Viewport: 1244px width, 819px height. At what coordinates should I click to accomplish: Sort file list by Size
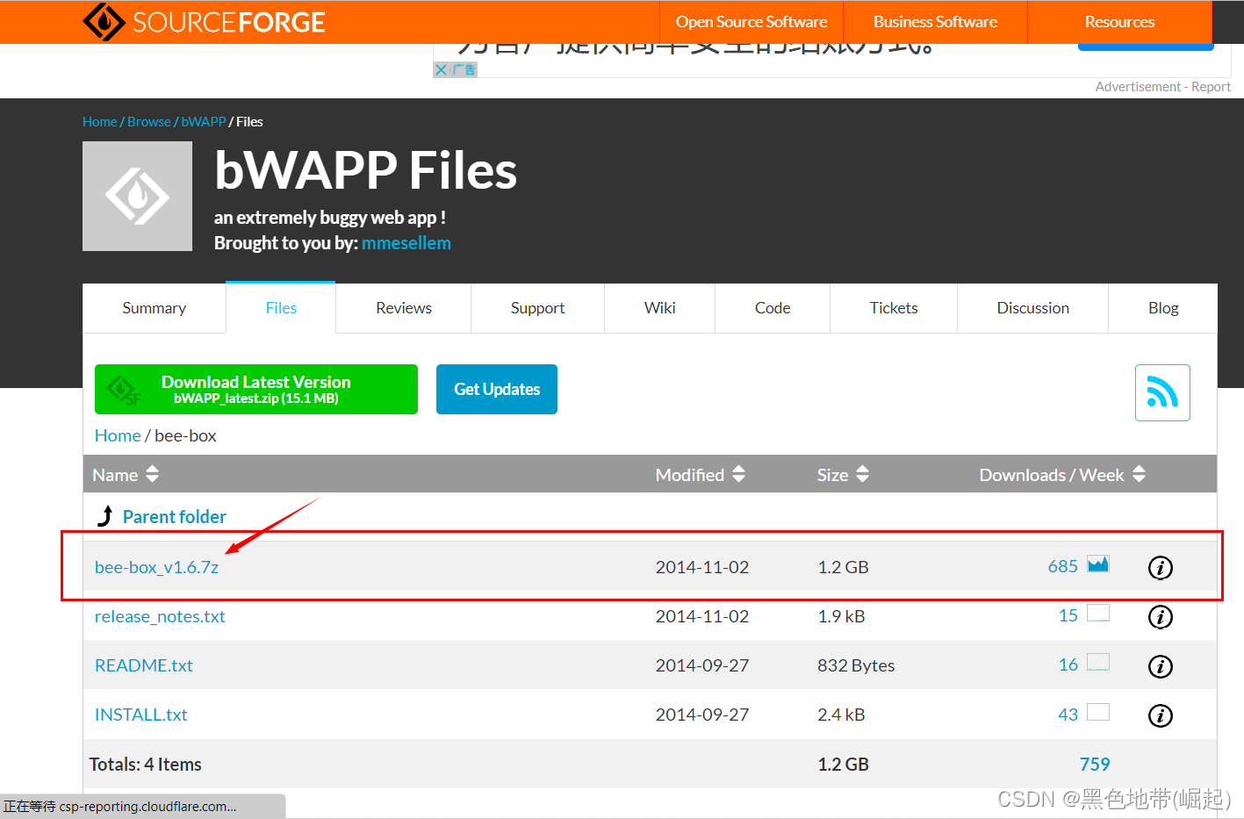tap(843, 475)
